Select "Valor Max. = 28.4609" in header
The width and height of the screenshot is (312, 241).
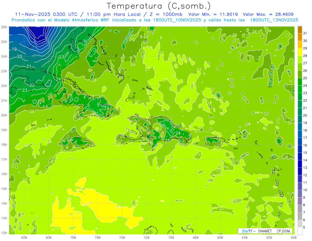(268, 14)
